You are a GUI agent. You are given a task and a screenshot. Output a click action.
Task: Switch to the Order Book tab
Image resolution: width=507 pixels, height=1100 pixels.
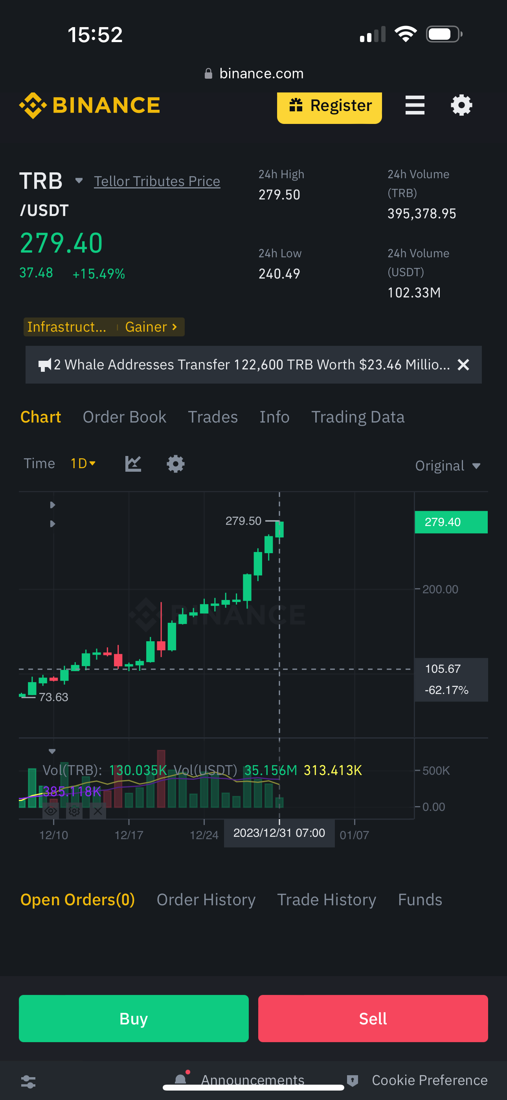pyautogui.click(x=125, y=417)
